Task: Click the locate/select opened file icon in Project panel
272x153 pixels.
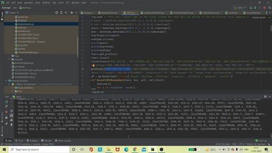Action: pos(57,13)
